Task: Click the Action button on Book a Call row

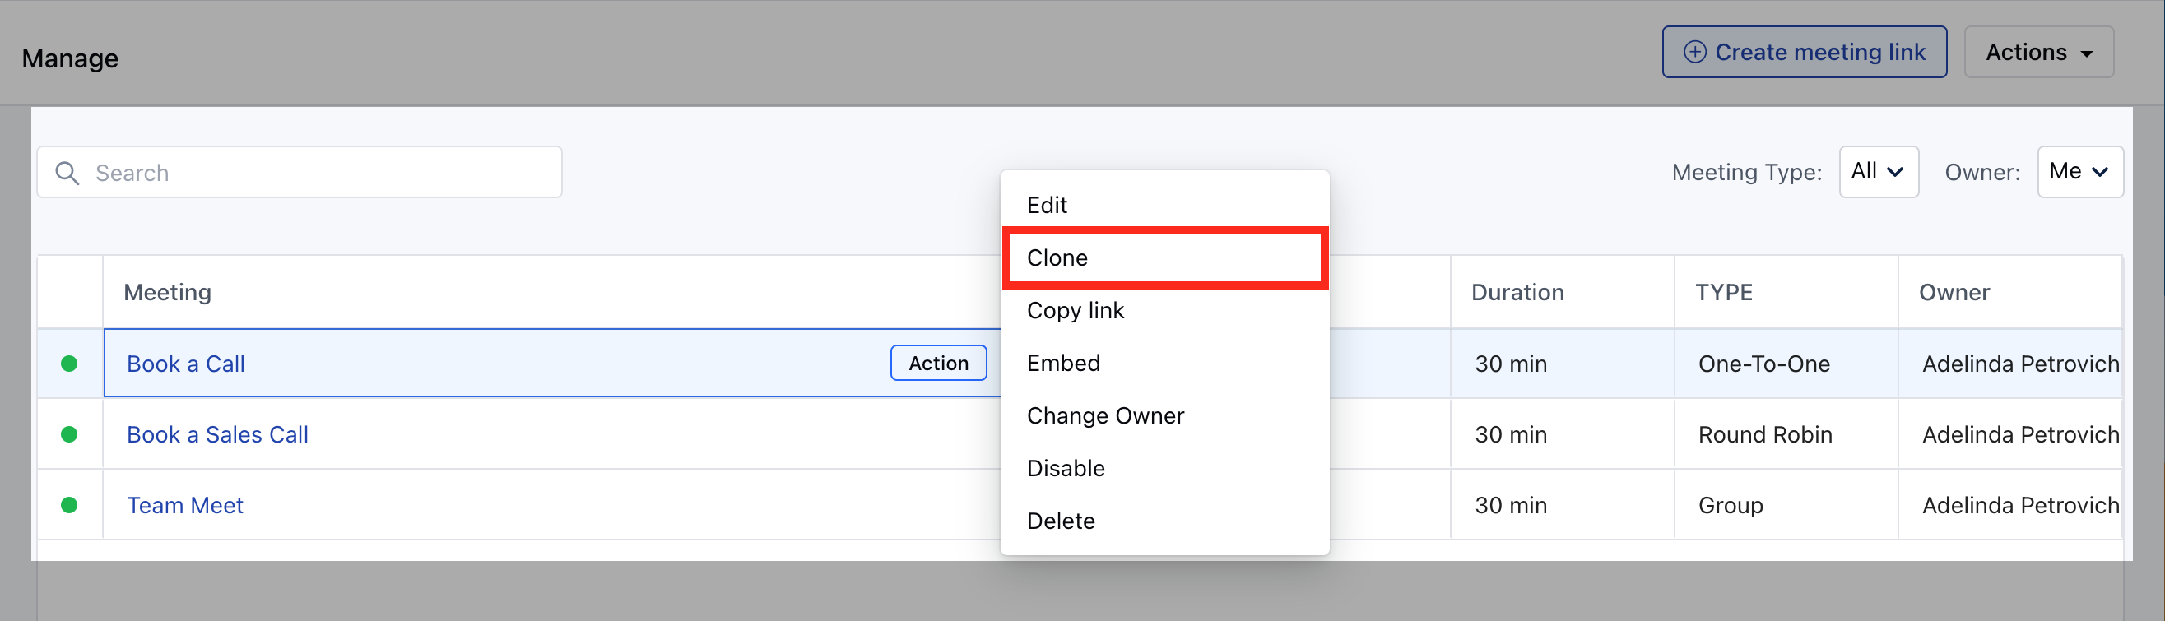Action: tap(938, 363)
